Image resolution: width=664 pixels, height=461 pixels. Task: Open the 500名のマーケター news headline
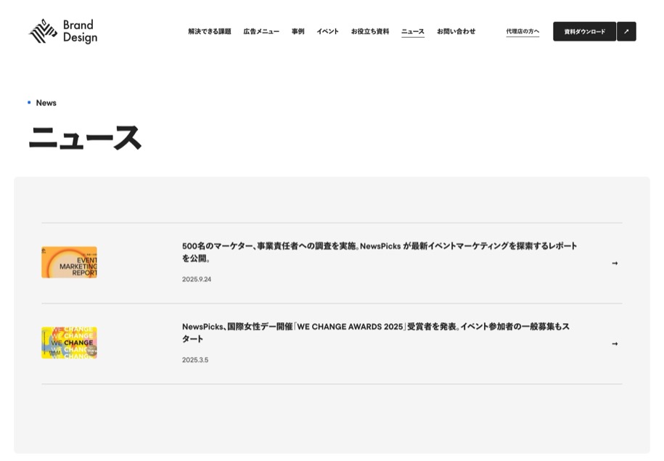[x=380, y=252]
